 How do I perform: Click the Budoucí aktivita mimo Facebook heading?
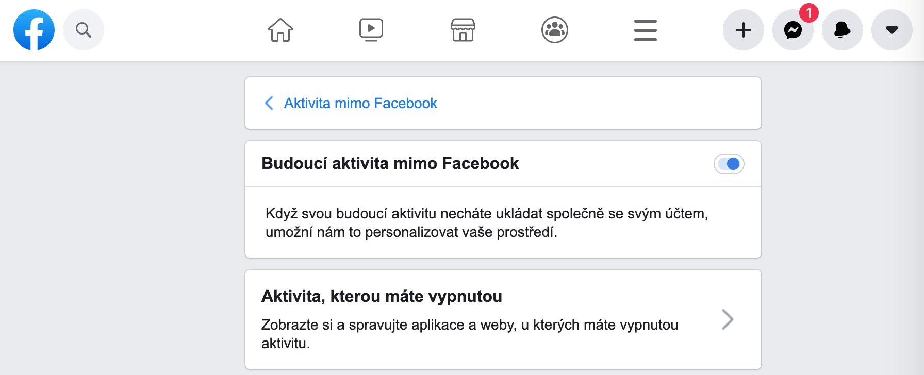(x=390, y=163)
